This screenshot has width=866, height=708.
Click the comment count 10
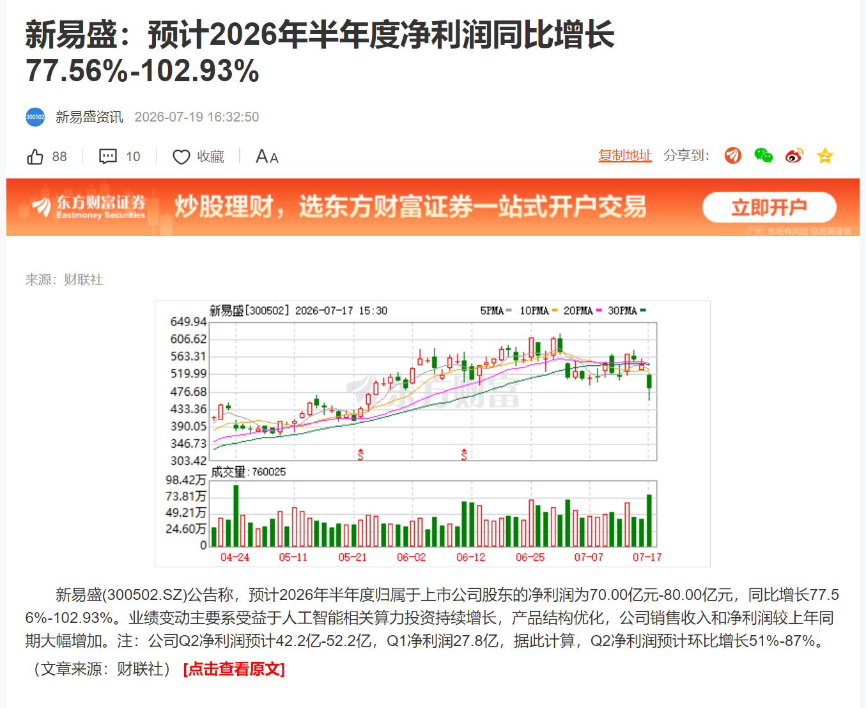[133, 157]
